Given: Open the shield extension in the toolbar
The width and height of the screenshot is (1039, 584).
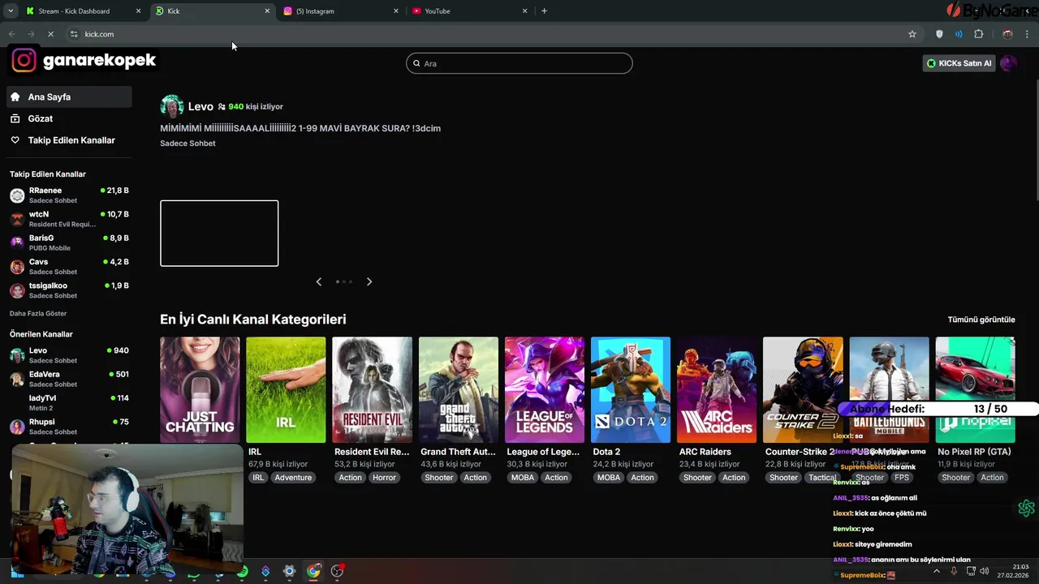Looking at the screenshot, I should coord(939,34).
